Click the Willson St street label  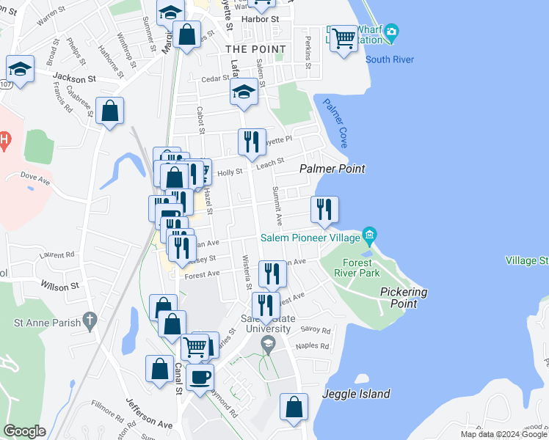pos(60,285)
